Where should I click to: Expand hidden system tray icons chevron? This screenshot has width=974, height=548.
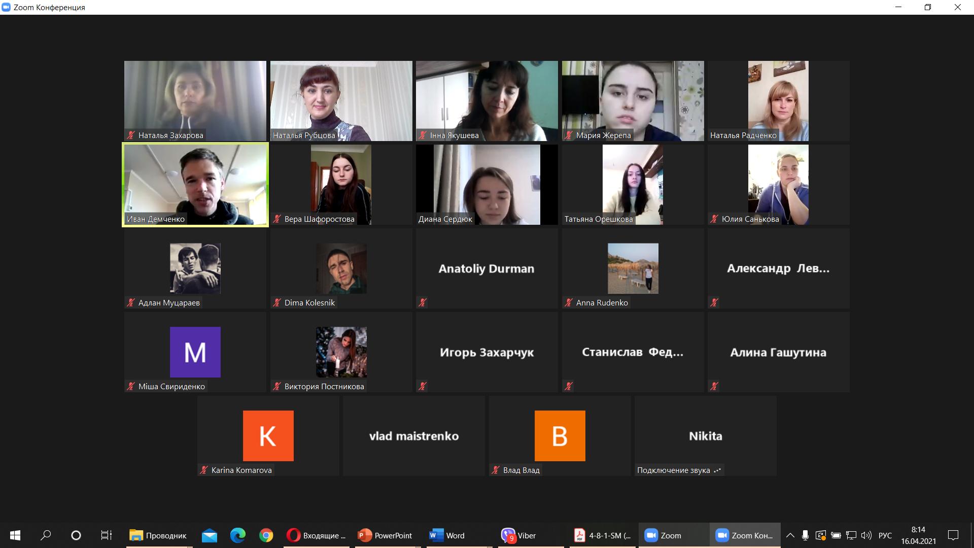click(x=790, y=535)
